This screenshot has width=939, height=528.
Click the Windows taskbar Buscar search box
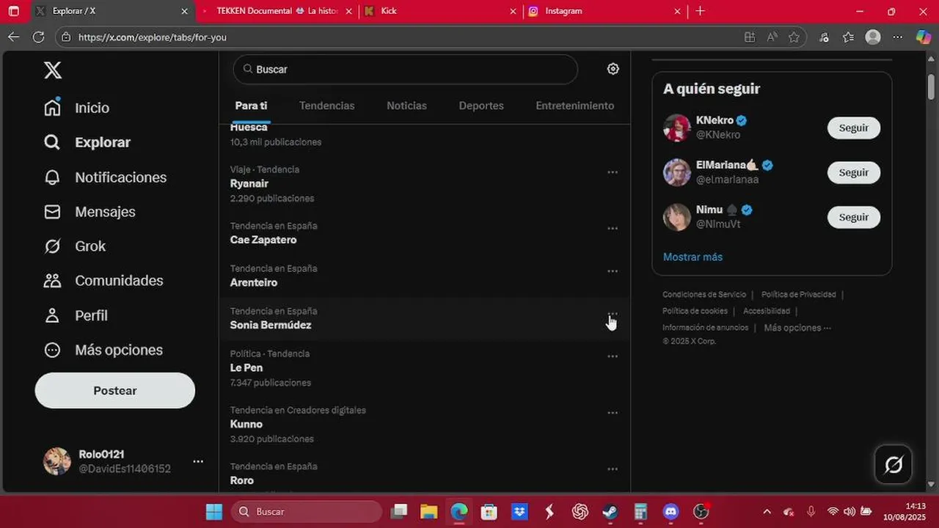(307, 511)
